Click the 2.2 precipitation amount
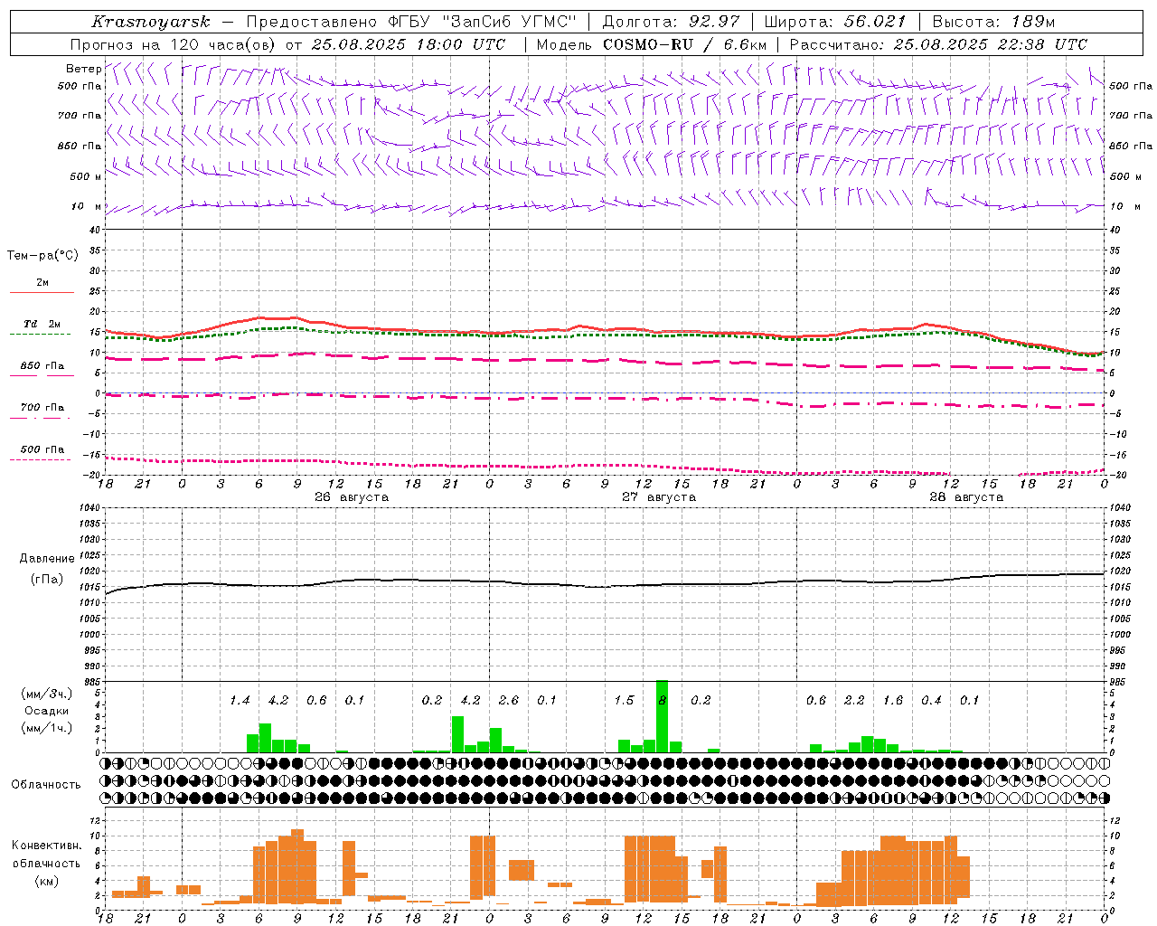The height and width of the screenshot is (926, 1157). click(x=854, y=701)
